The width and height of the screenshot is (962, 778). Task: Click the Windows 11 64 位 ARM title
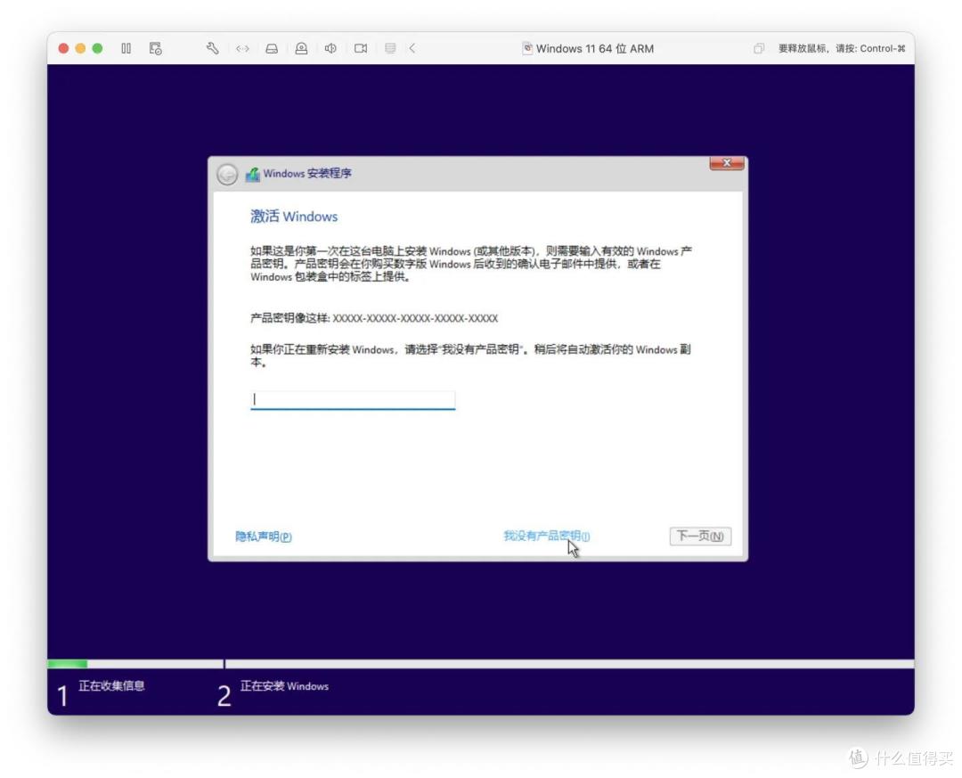click(x=594, y=48)
